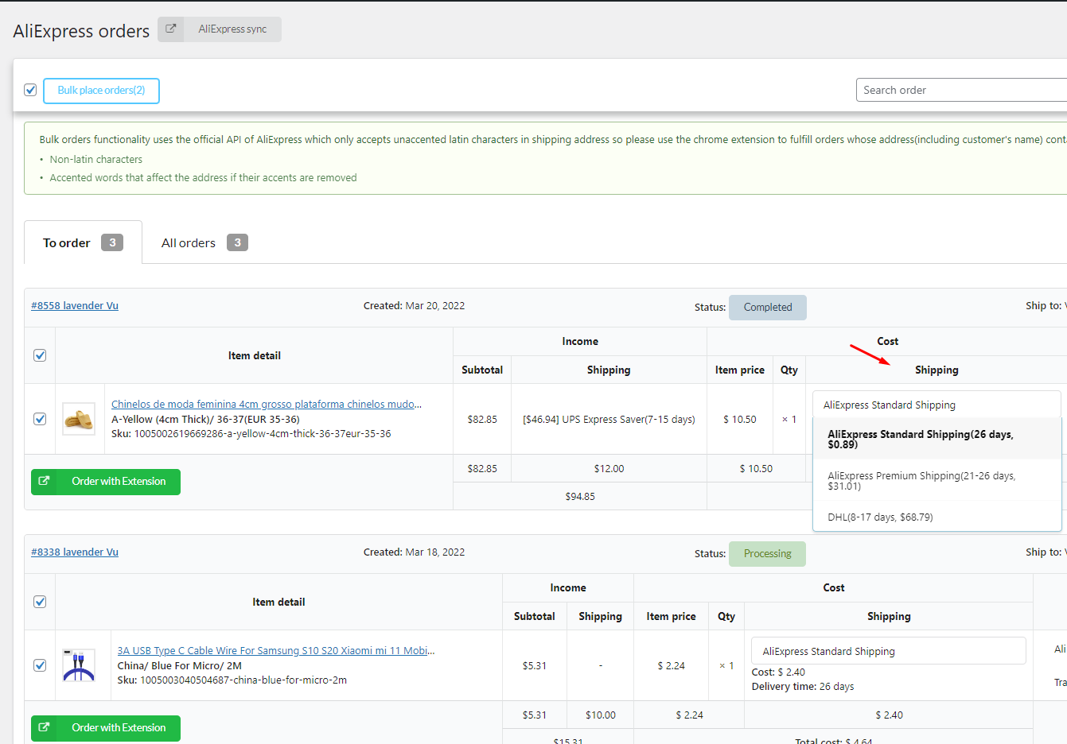The image size is (1067, 744).
Task: Click the 'China/ Blue For Micro/ 2M' variant text
Action: point(180,666)
